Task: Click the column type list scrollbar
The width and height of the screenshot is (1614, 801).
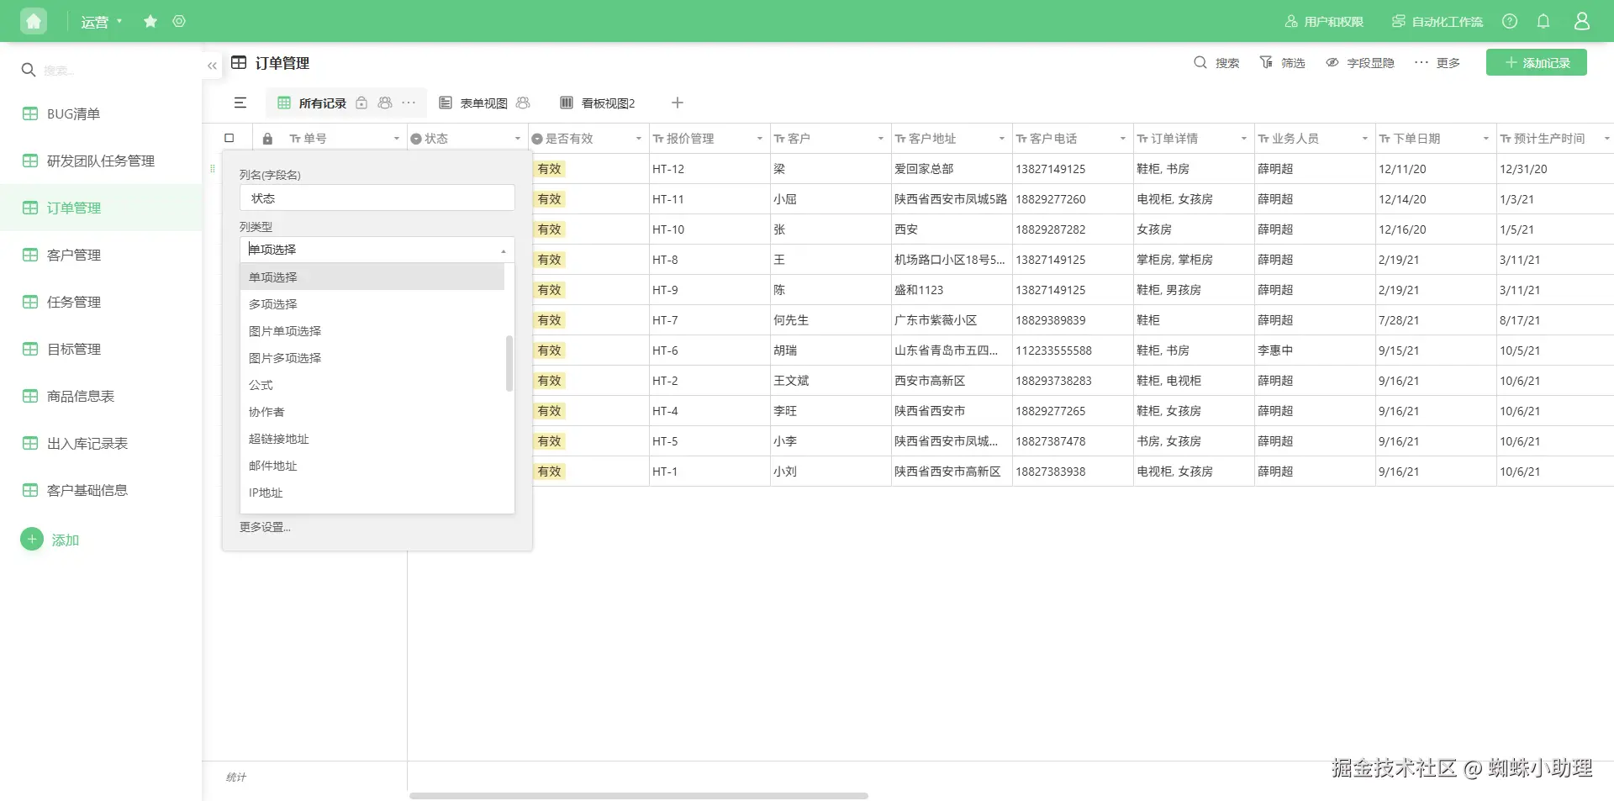Action: coord(509,363)
